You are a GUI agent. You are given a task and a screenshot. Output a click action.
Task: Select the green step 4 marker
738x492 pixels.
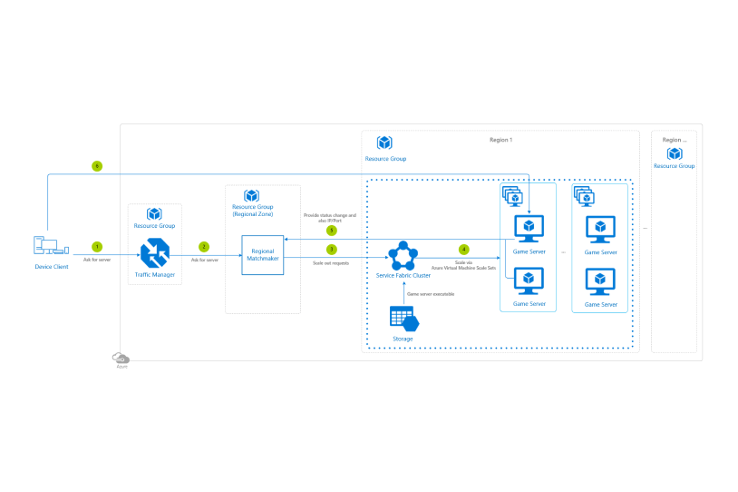click(464, 249)
